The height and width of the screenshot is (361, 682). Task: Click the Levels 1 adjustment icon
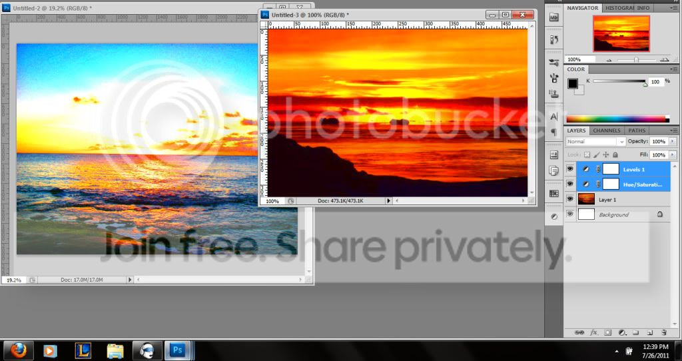point(586,169)
